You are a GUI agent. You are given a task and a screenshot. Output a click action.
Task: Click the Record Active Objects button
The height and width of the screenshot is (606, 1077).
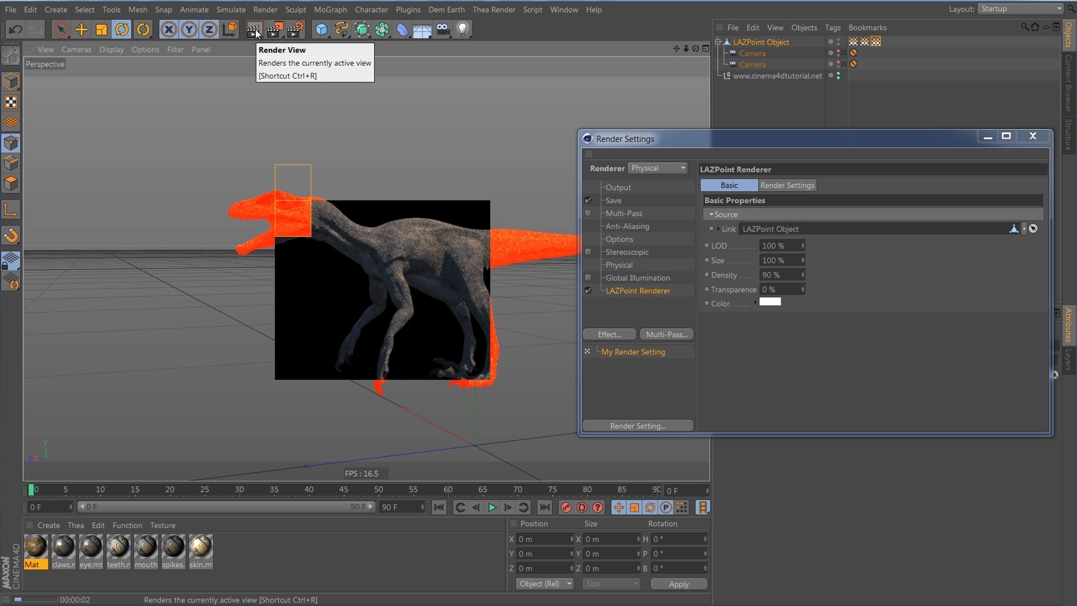(566, 507)
